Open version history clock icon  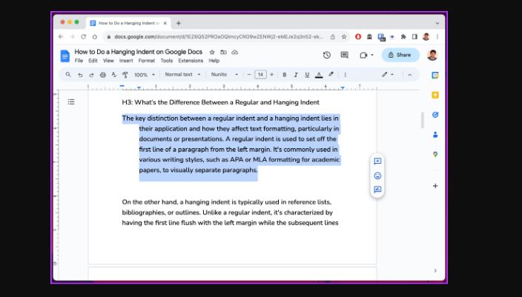[326, 55]
